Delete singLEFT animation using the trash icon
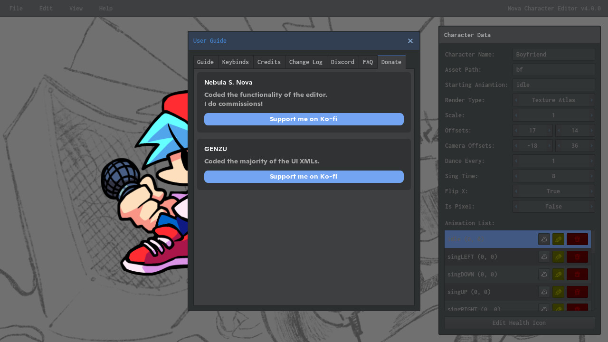Image resolution: width=608 pixels, height=342 pixels. pos(577,257)
